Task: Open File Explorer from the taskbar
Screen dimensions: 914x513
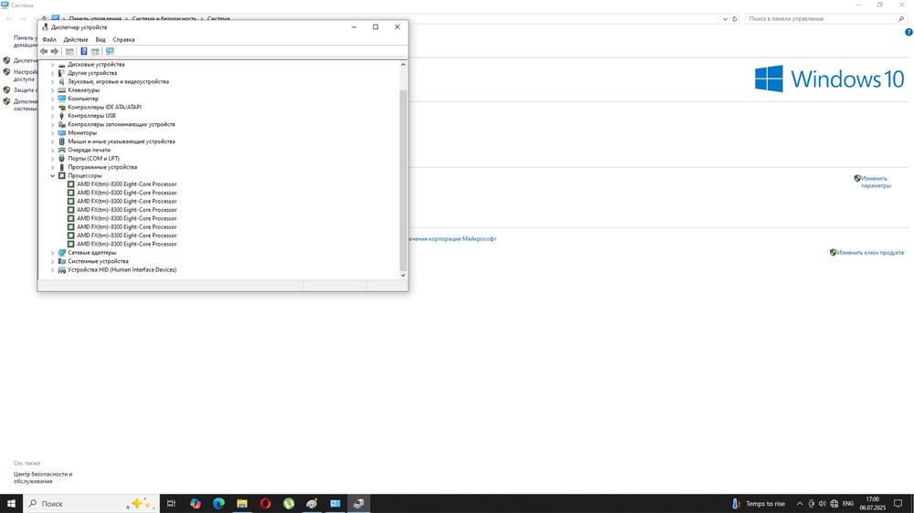Action: point(242,504)
